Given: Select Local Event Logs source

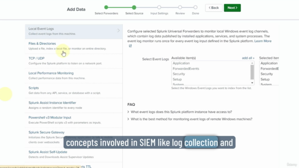Looking at the screenshot, I should tap(74, 31).
